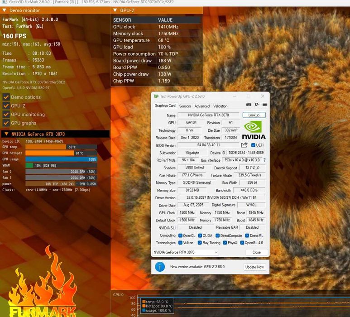This screenshot has width=350, height=317.
Task: Toggle the Demo options checkbox
Action: 6,97
